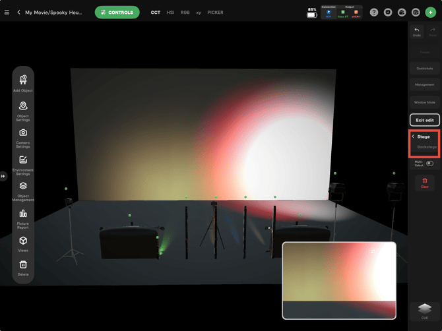This screenshot has height=331, width=442.
Task: Redo the last undone action
Action: click(433, 32)
